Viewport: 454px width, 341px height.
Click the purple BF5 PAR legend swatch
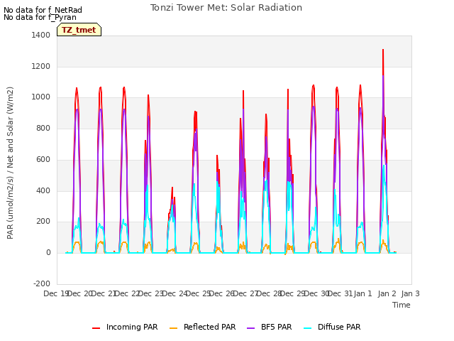pyautogui.click(x=250, y=328)
